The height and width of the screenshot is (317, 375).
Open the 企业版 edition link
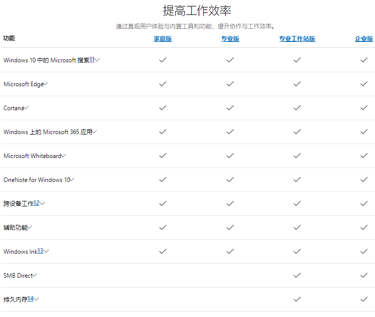[x=364, y=39]
